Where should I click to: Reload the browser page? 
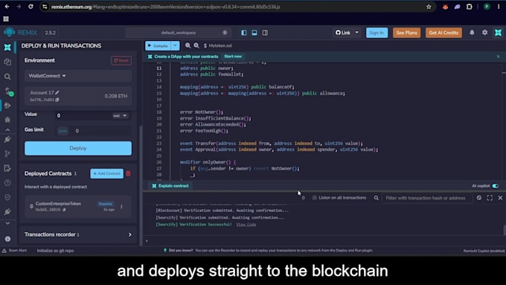(31, 7)
